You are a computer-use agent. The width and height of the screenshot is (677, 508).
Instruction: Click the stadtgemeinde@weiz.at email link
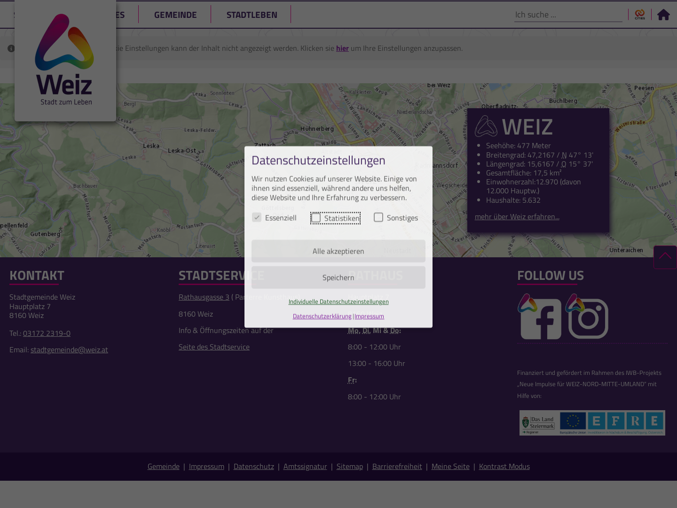69,349
